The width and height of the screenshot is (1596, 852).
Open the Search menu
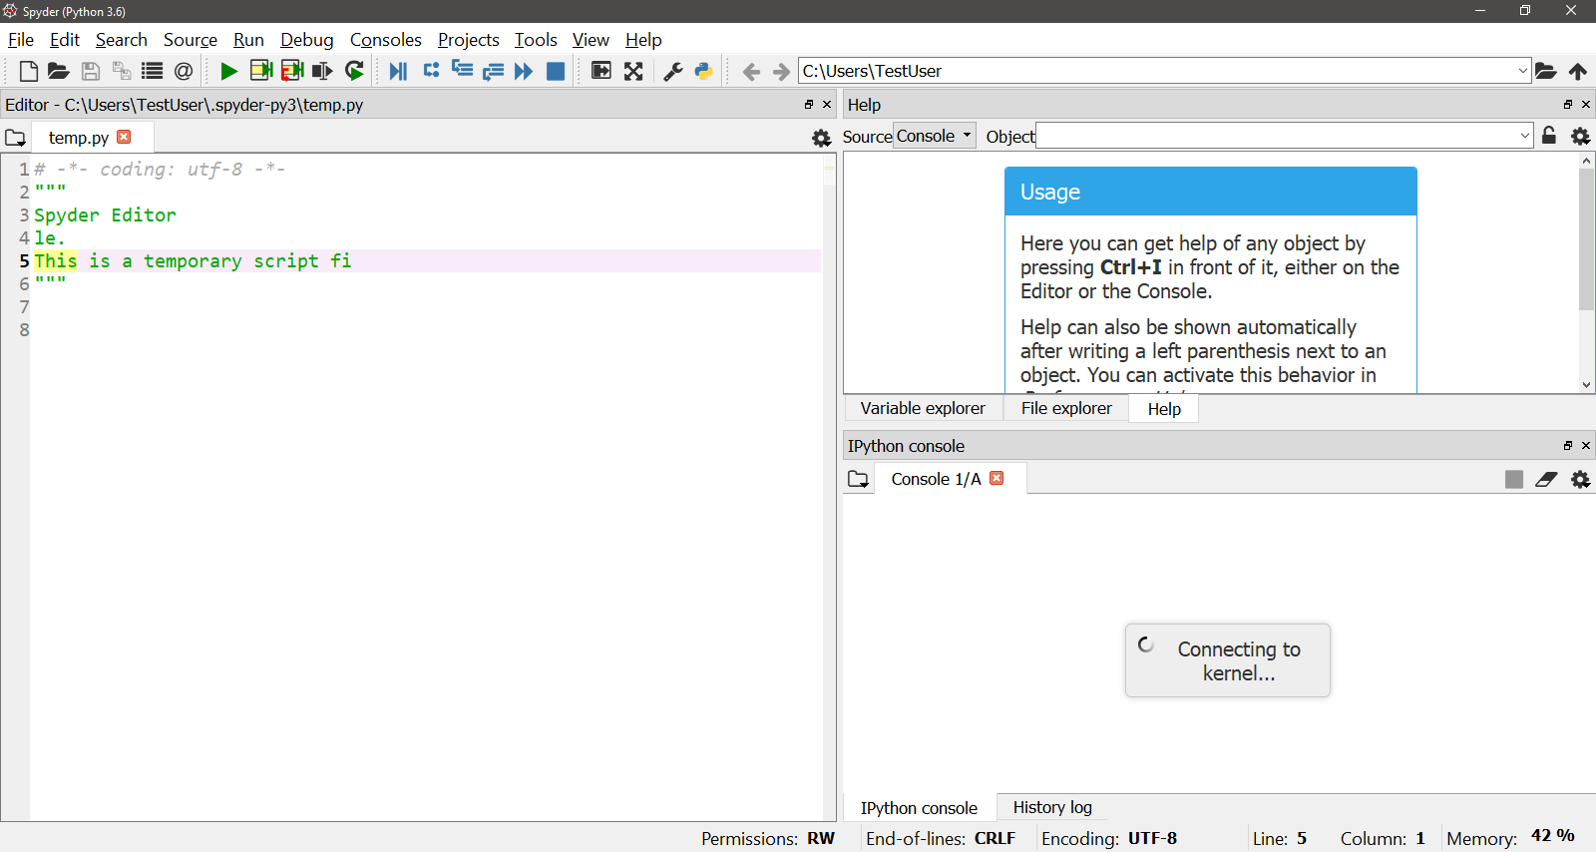click(122, 40)
